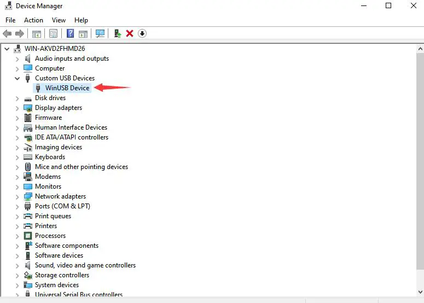Click the Audio inputs and outputs speaker icon
Viewport: 424px width, 303px height.
pyautogui.click(x=27, y=59)
